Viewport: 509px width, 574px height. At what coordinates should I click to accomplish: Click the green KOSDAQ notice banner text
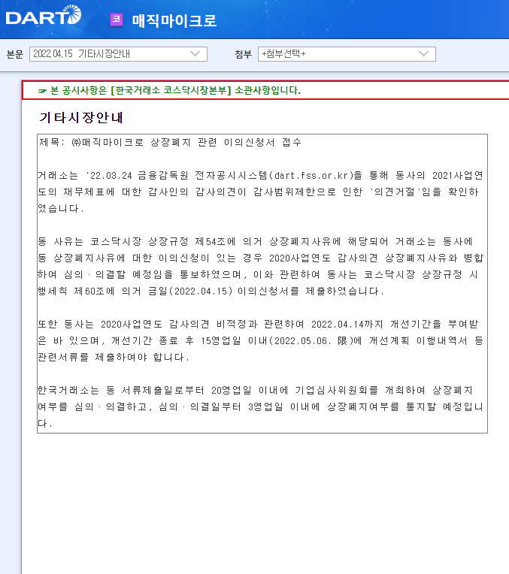pos(175,90)
